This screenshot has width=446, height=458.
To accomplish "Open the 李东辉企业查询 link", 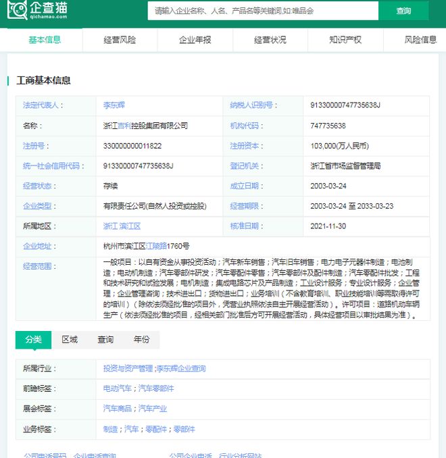I will click(181, 369).
